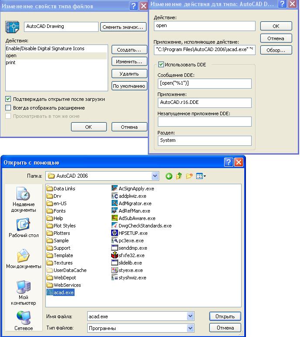
Task: Click 'По умолчанию' button
Action: tap(129, 86)
